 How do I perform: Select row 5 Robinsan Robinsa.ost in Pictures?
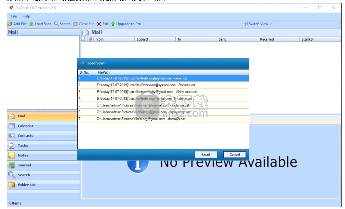coord(163,105)
